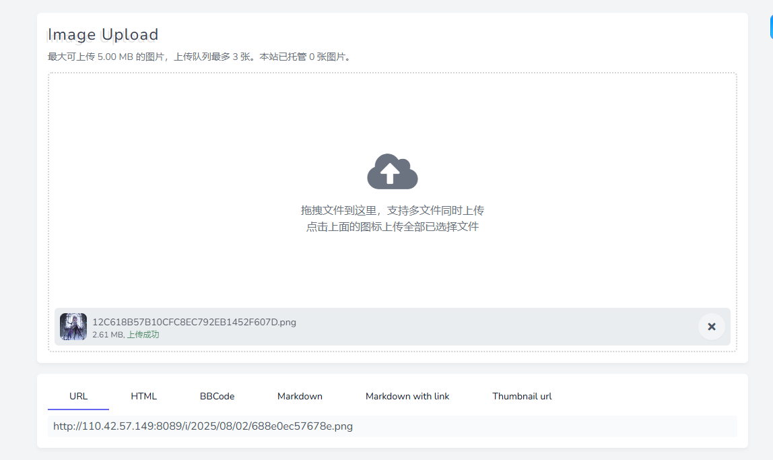Click the 2.61 MB file size text

[108, 334]
